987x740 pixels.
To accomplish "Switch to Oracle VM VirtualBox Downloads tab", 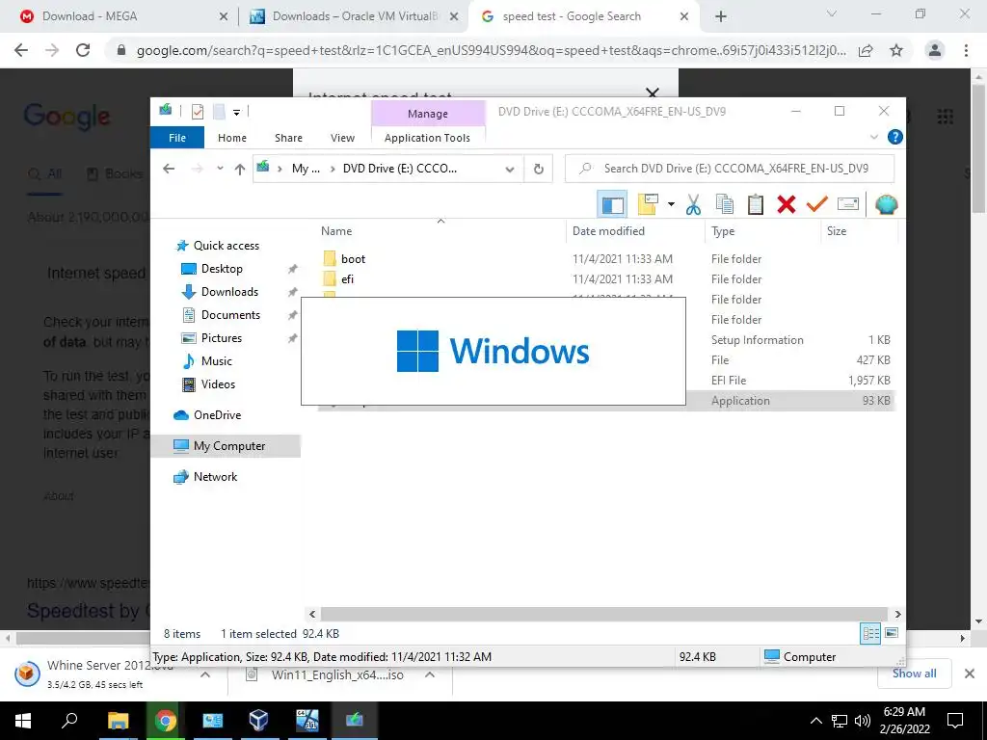I will (x=354, y=16).
